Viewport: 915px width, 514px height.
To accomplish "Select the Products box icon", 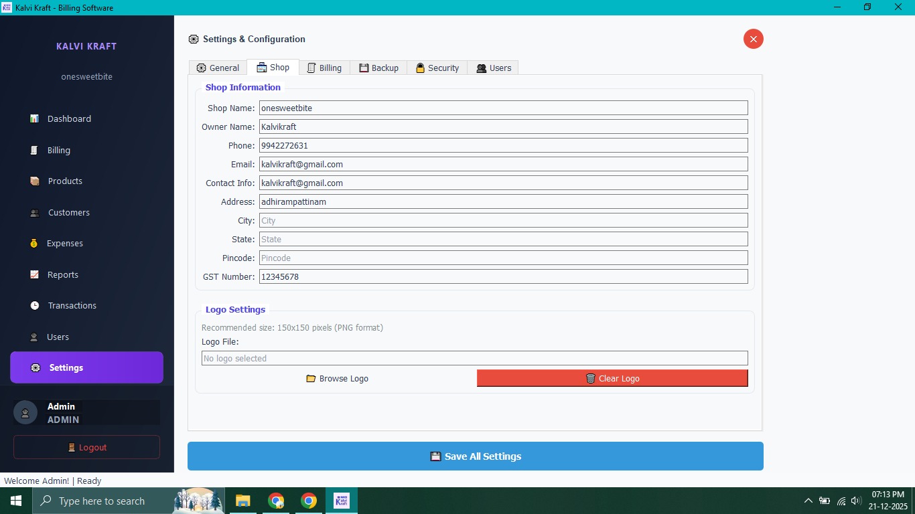I will pos(34,181).
